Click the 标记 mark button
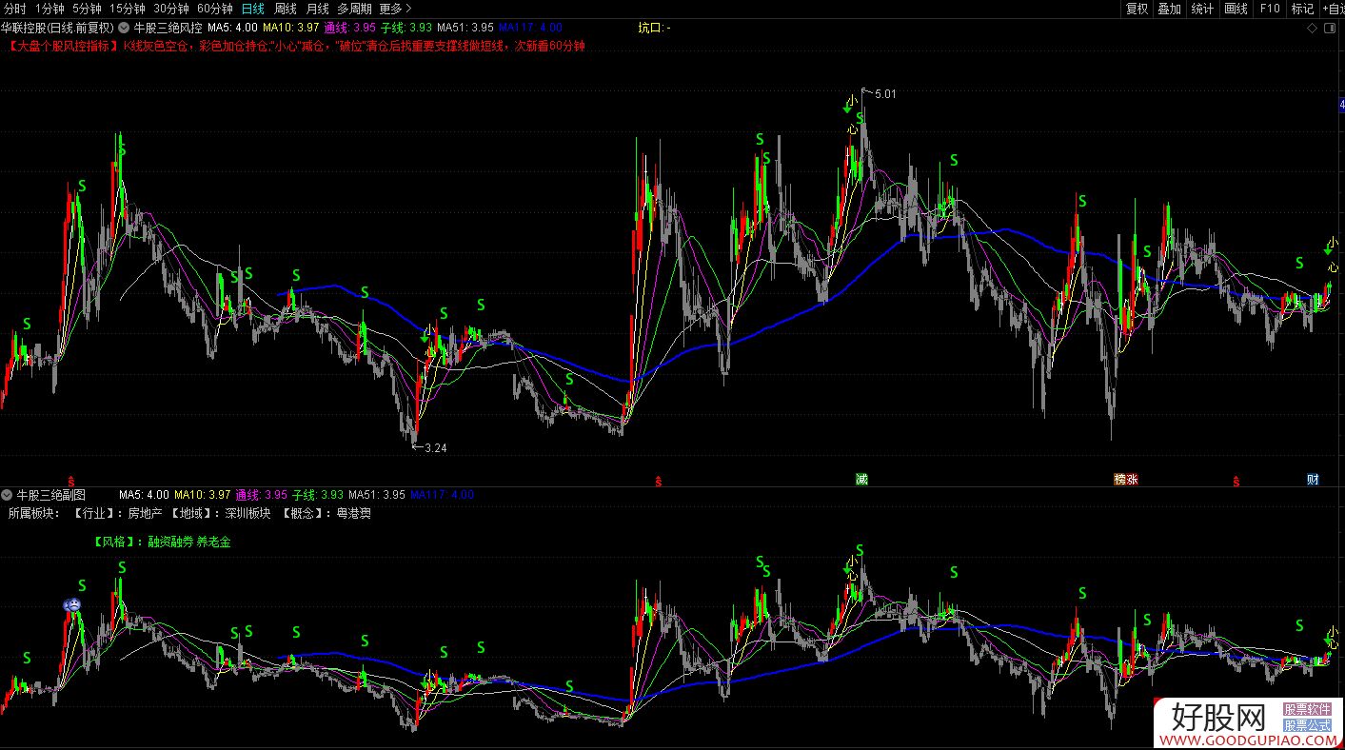This screenshot has width=1345, height=750. (1302, 9)
